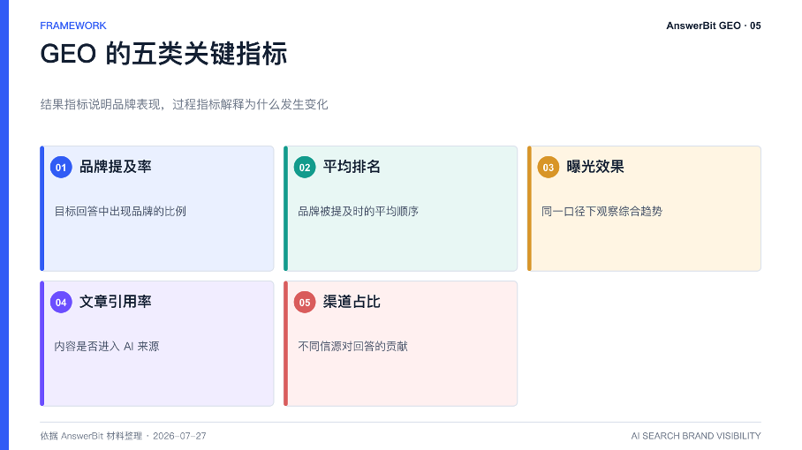This screenshot has height=450, width=802.
Task: Click the purple 04 number badge
Action: 61,302
